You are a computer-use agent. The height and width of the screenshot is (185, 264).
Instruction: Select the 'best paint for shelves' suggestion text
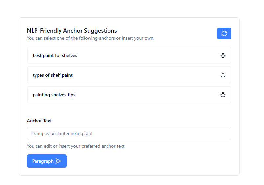[55, 55]
